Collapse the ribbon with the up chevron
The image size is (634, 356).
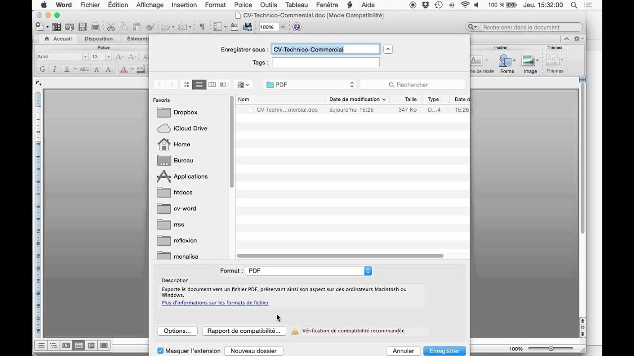pos(567,39)
